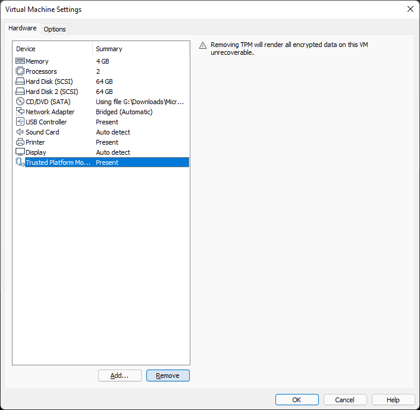Select the Memory row label

tap(37, 61)
